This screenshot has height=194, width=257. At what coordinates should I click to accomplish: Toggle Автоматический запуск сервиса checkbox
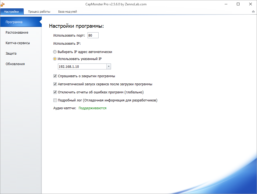point(55,84)
